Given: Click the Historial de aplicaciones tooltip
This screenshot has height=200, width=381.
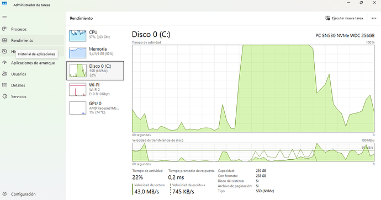Looking at the screenshot, I should point(36,54).
